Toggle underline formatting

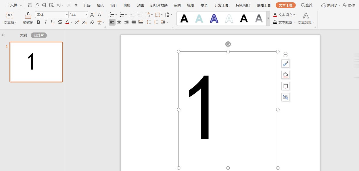(x=53, y=22)
